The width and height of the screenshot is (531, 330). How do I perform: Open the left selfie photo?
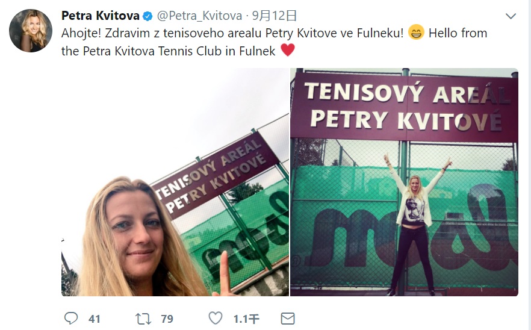point(175,182)
